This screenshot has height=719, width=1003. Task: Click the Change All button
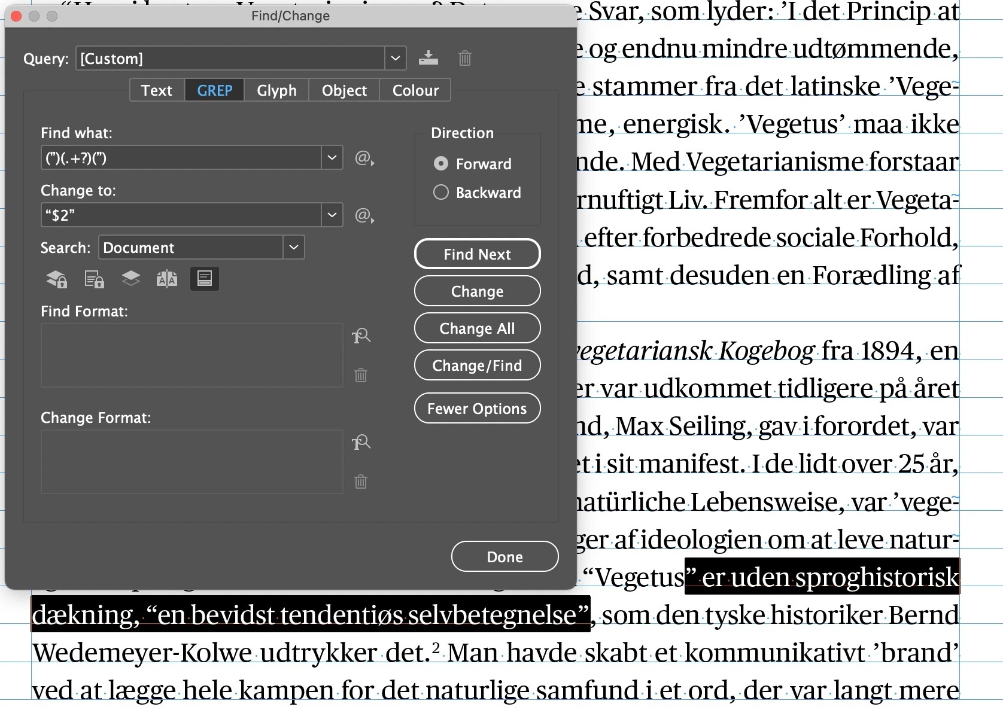coord(478,328)
